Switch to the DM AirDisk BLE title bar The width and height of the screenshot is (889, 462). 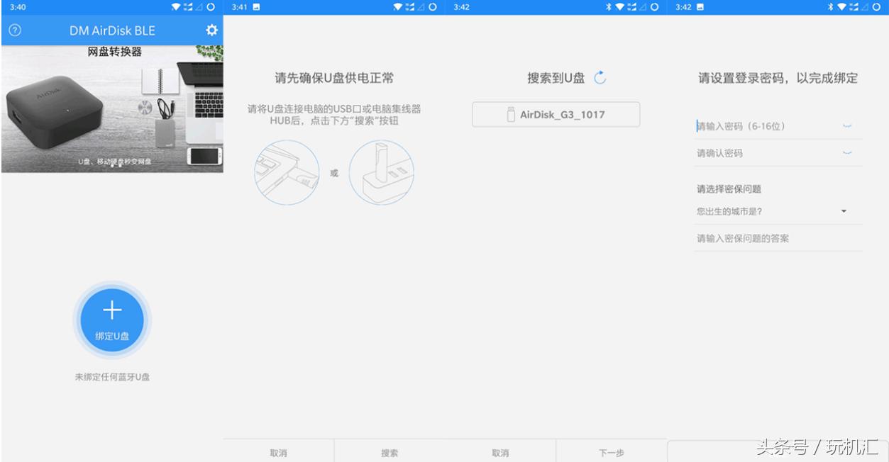pos(111,30)
